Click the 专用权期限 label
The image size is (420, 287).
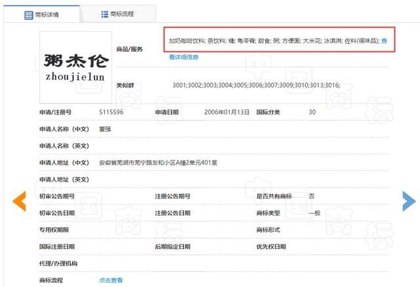click(x=54, y=230)
